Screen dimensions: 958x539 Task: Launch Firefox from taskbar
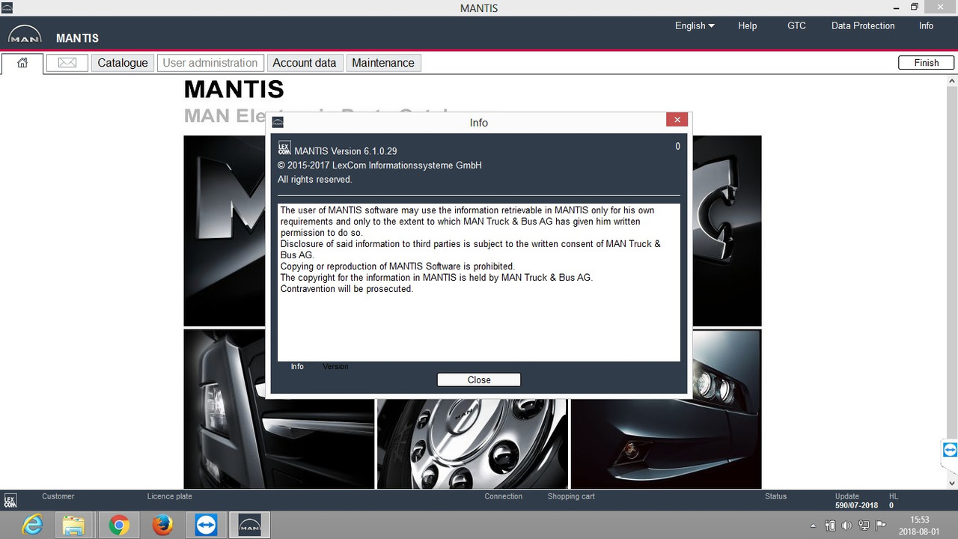[162, 525]
